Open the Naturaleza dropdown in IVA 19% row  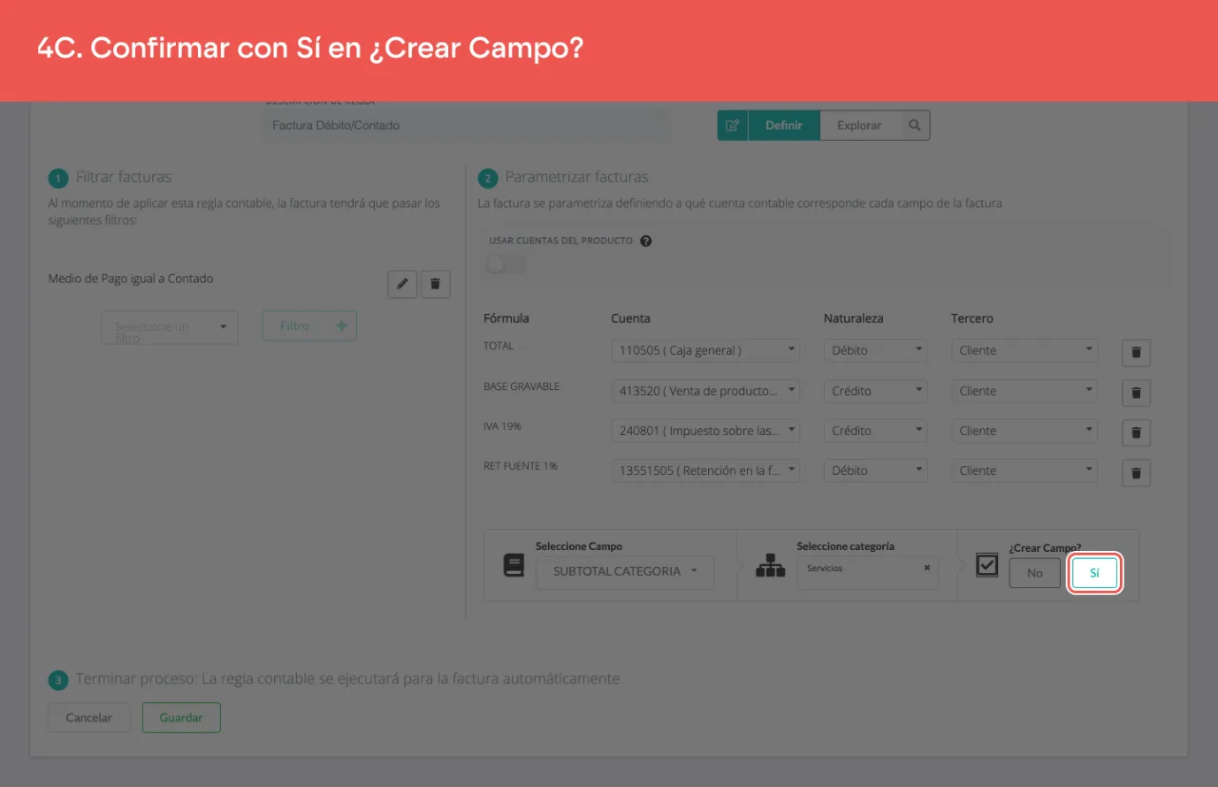(875, 430)
